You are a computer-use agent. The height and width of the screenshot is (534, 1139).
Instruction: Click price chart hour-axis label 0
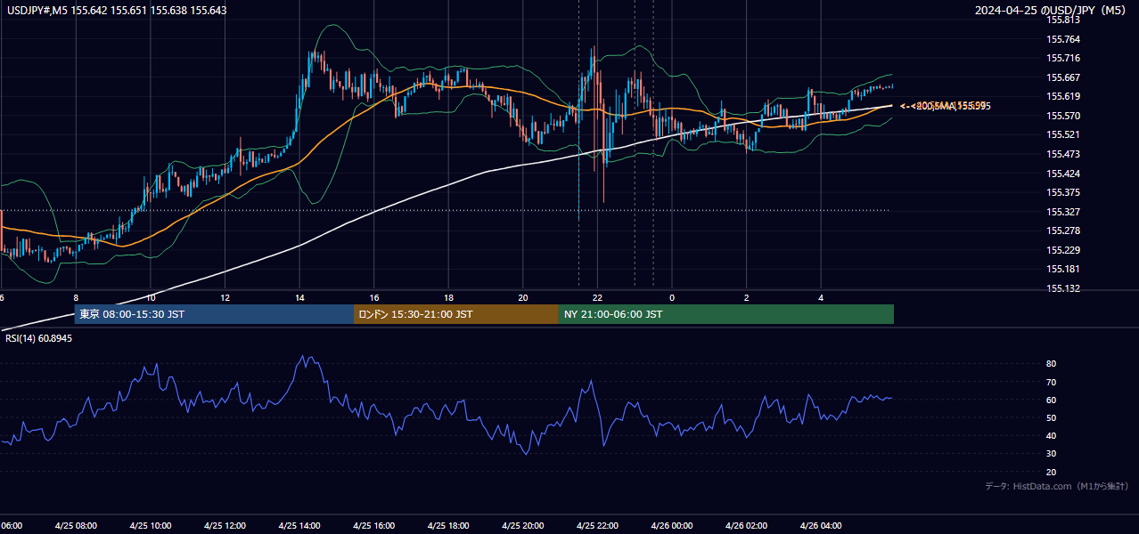tap(672, 297)
